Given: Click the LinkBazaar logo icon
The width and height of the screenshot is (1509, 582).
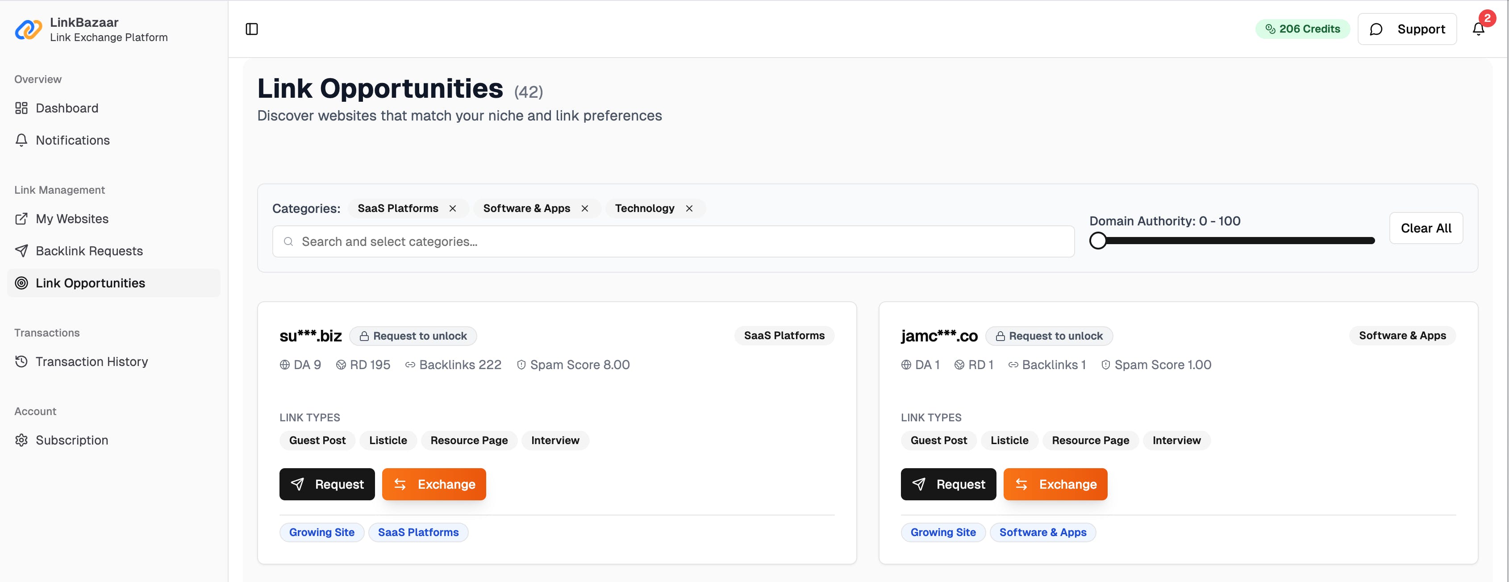Looking at the screenshot, I should [28, 29].
